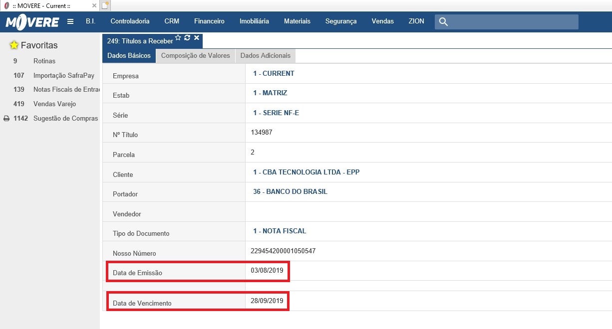Click the Vendedor field label
The width and height of the screenshot is (612, 329).
(x=127, y=214)
